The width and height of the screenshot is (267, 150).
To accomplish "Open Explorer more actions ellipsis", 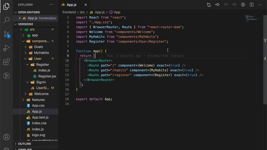I will pyautogui.click(x=51, y=5).
